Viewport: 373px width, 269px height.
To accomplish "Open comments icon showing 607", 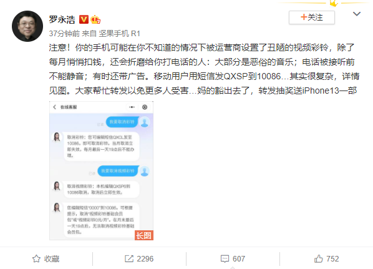I will pos(225,259).
